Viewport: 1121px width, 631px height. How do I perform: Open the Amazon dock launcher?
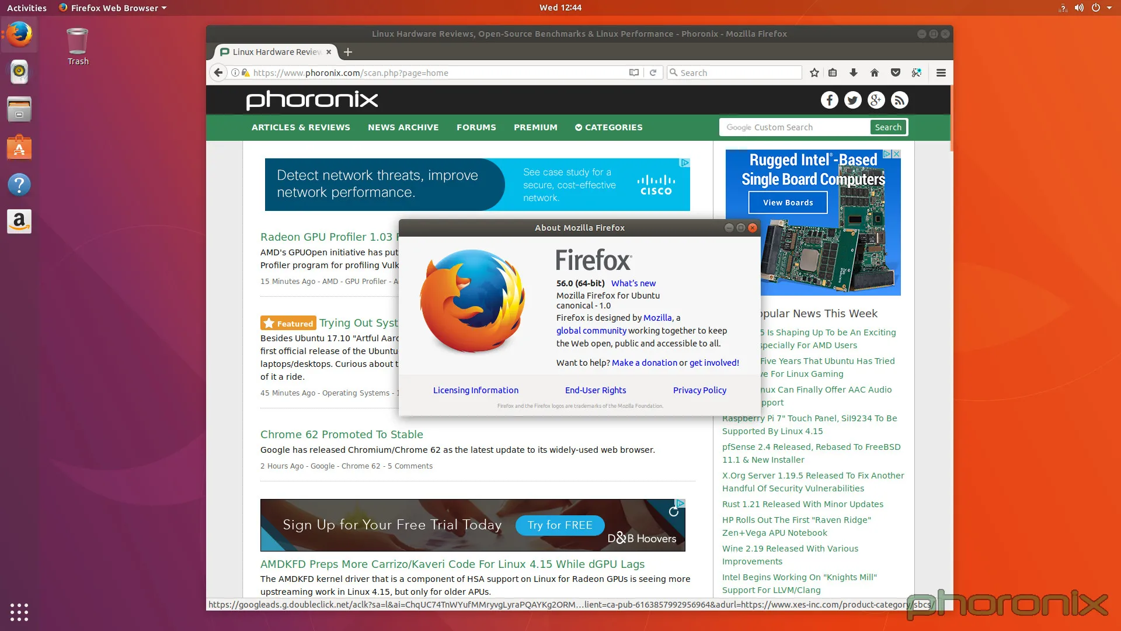19,222
